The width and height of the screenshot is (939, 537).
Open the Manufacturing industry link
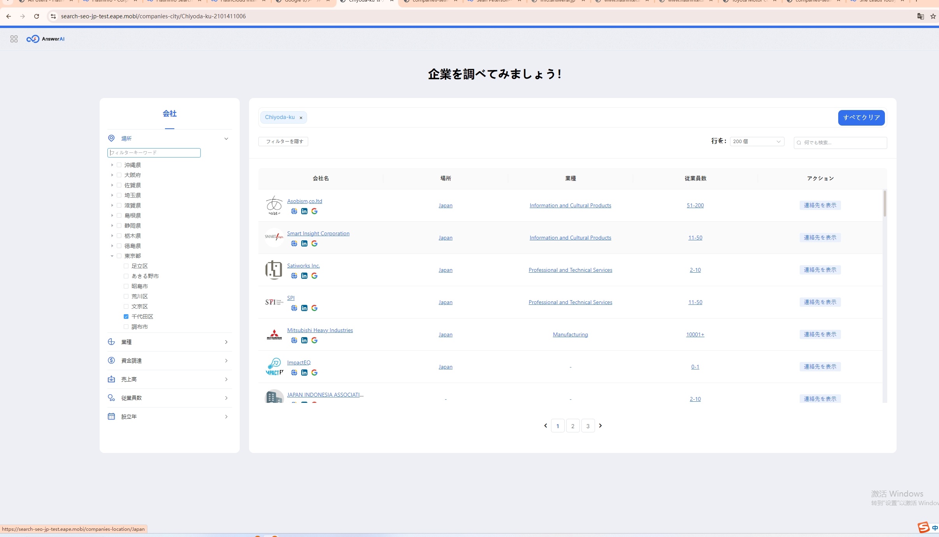(x=570, y=334)
